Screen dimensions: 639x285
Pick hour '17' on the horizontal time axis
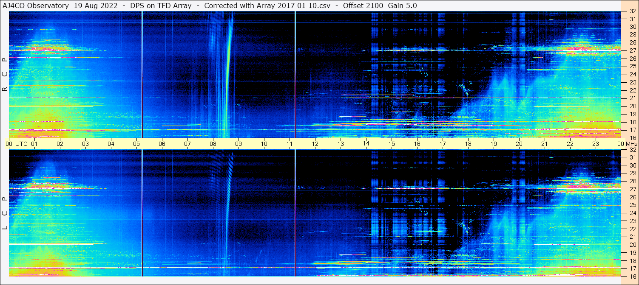[443, 144]
